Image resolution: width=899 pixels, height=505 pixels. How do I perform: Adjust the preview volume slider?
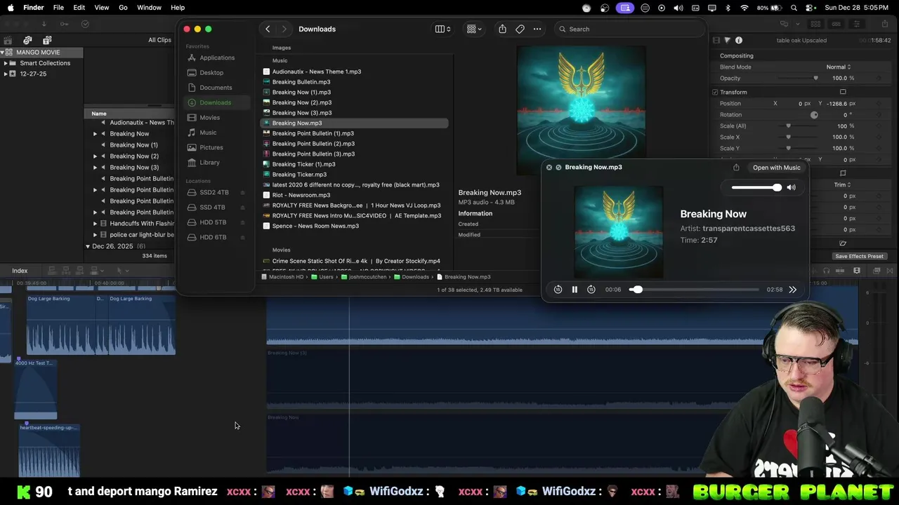pyautogui.click(x=756, y=187)
